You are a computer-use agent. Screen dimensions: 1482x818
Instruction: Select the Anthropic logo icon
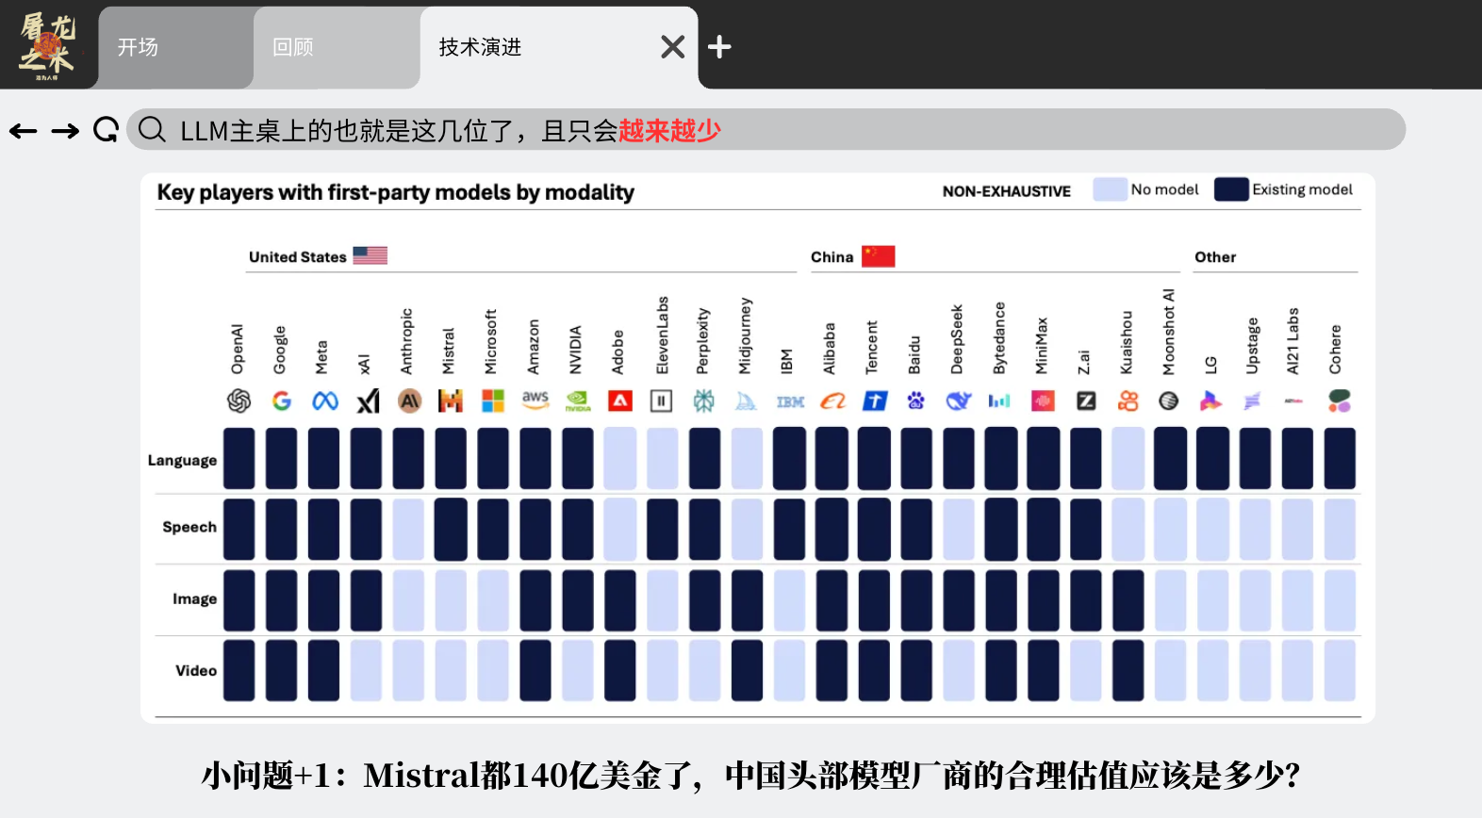[409, 401]
